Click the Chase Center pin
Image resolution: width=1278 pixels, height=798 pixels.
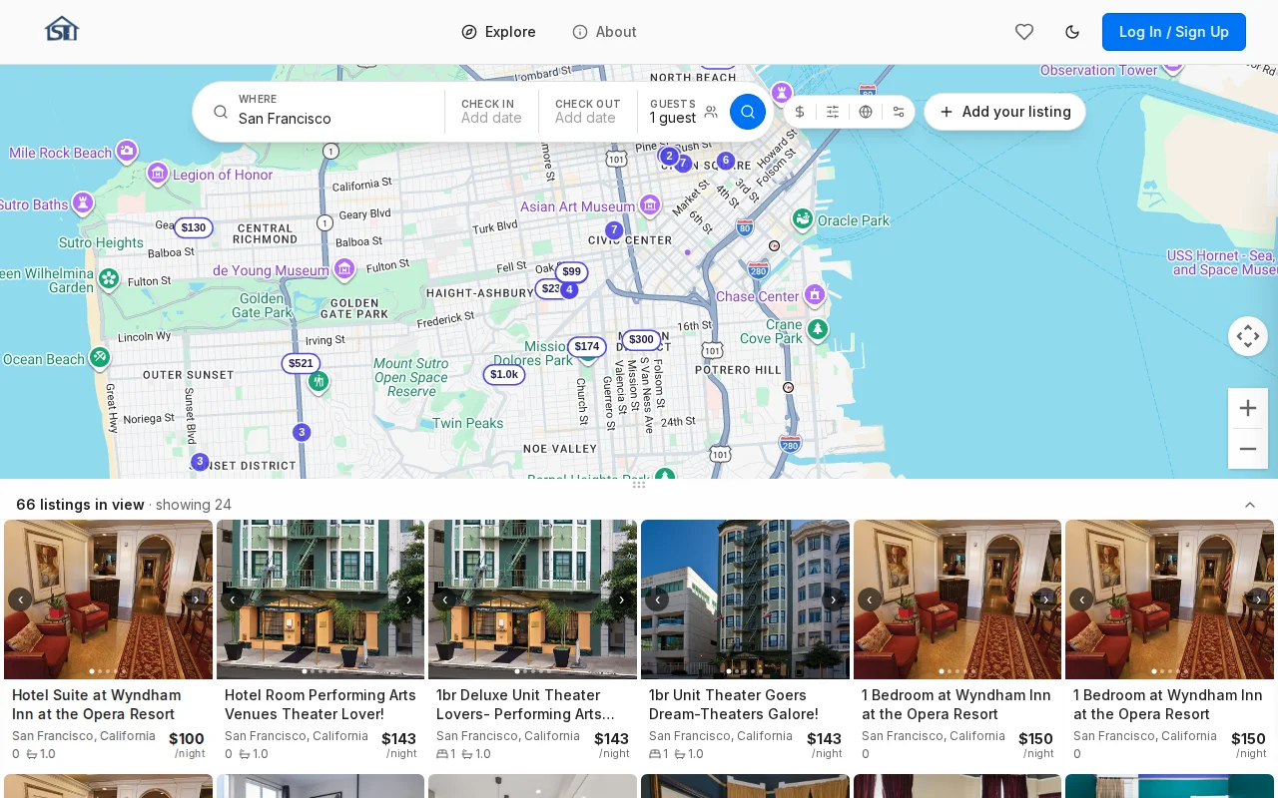(x=815, y=294)
